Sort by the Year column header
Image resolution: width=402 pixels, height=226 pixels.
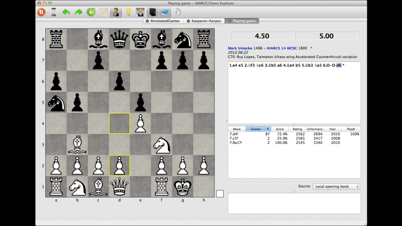tap(333, 129)
